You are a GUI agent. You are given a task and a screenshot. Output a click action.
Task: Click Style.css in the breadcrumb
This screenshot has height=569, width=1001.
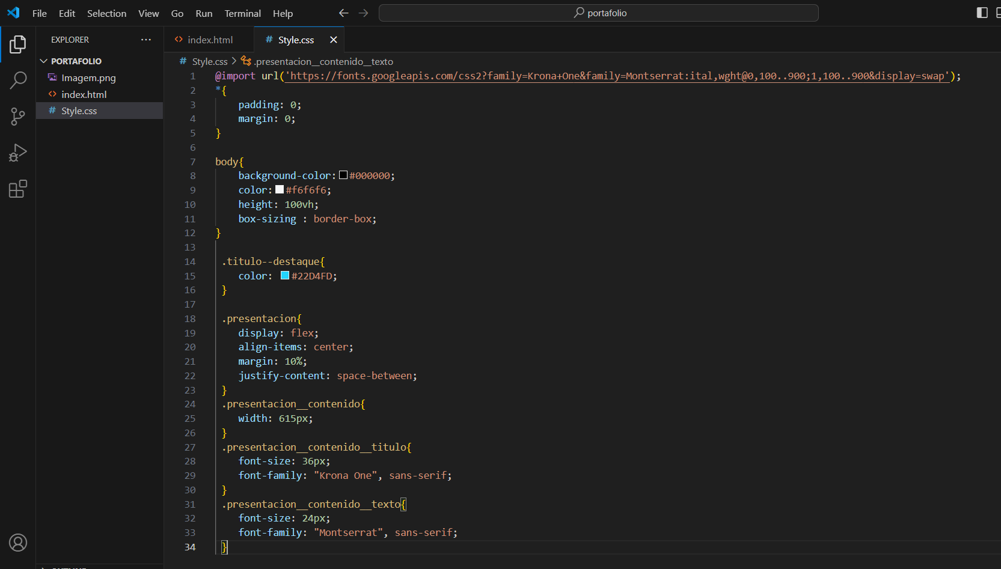pyautogui.click(x=210, y=61)
